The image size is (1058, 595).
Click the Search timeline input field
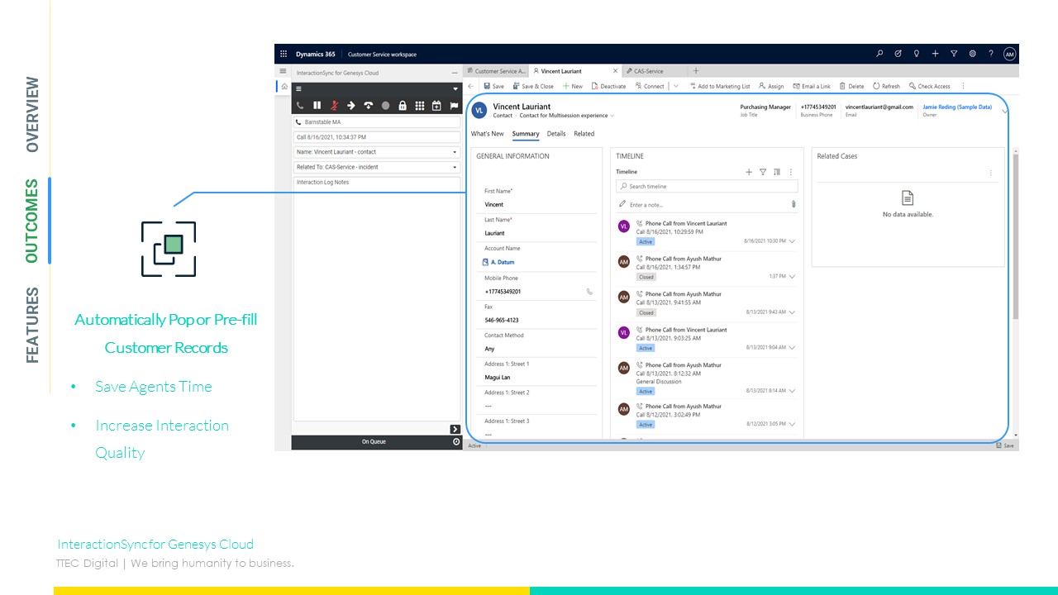711,187
